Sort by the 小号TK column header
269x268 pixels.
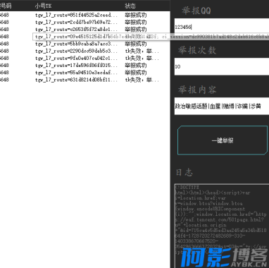point(43,6)
